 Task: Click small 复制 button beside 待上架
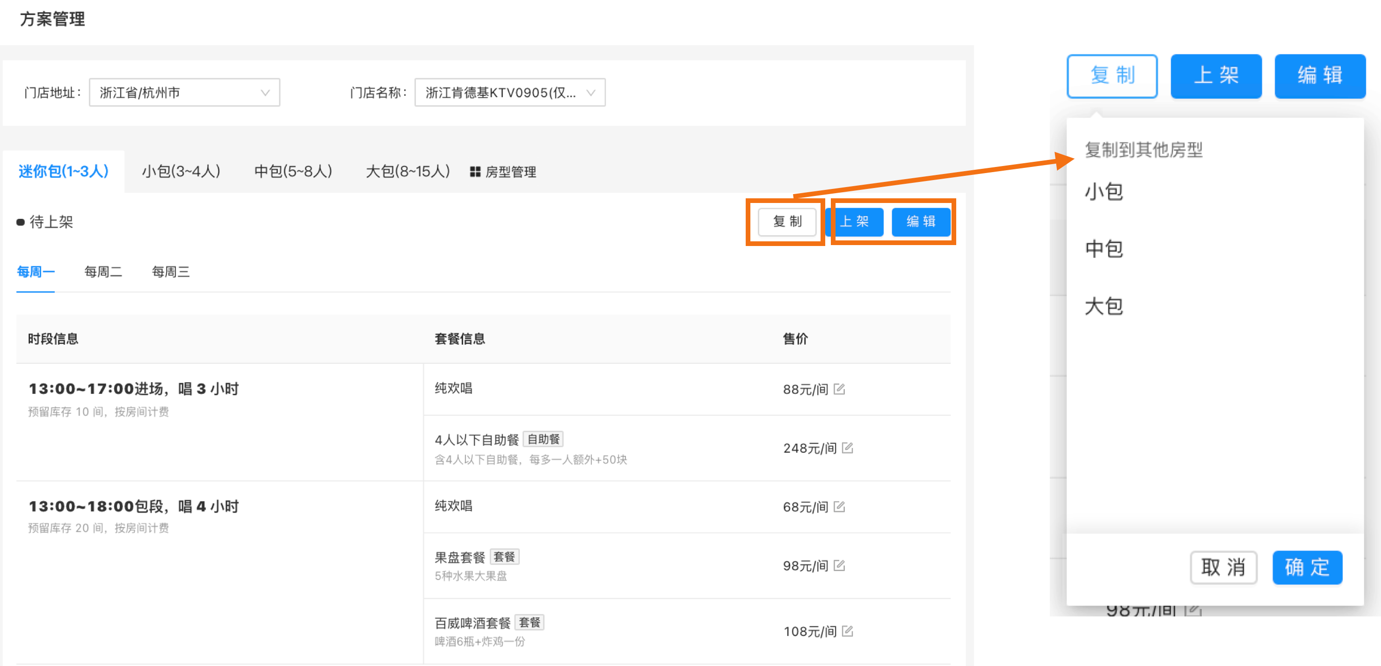pyautogui.click(x=787, y=222)
